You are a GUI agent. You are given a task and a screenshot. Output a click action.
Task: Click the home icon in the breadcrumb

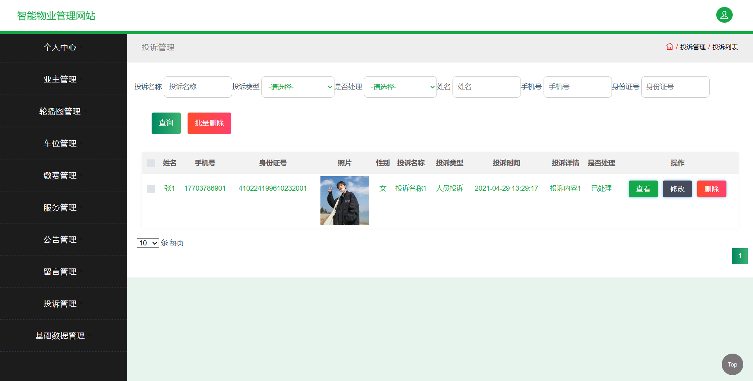[x=669, y=47]
